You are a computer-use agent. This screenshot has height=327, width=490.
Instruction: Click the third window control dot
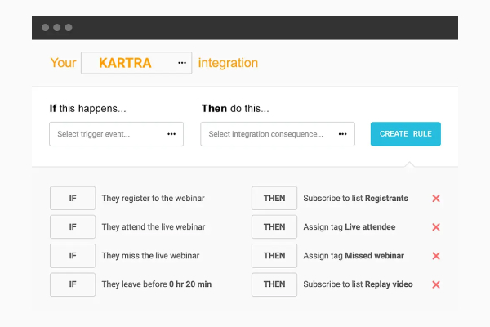[69, 28]
